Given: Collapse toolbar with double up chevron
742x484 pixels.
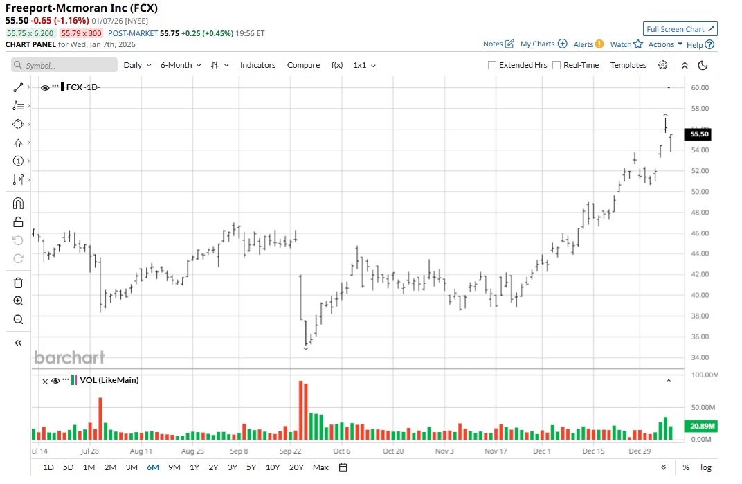Looking at the screenshot, I should coord(685,65).
